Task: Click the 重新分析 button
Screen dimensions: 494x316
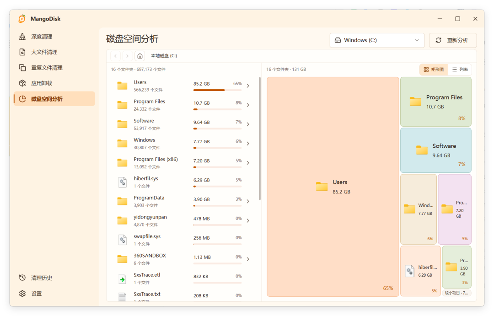Action: click(453, 40)
